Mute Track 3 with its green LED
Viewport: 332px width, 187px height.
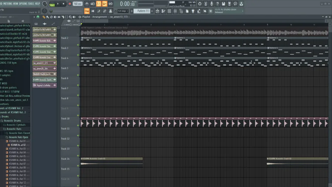point(78,55)
